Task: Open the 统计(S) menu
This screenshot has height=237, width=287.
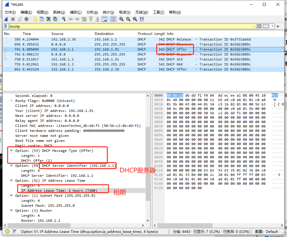Action: 109,12
